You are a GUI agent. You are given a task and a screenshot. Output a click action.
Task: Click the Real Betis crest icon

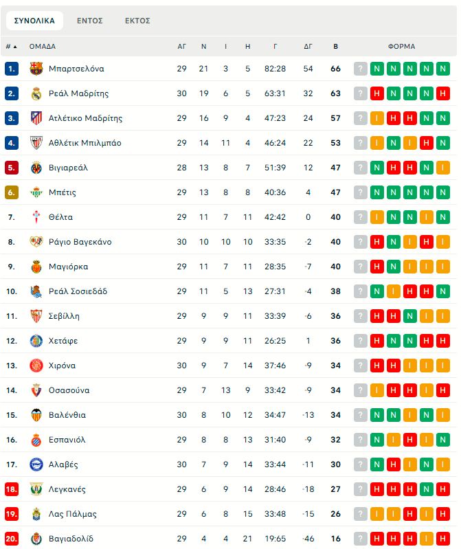pyautogui.click(x=36, y=192)
